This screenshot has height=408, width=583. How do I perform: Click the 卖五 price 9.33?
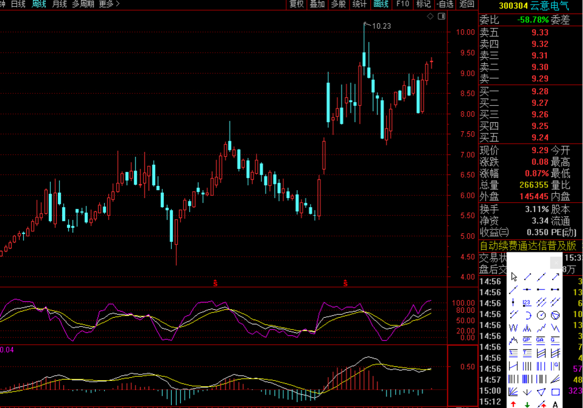540,32
